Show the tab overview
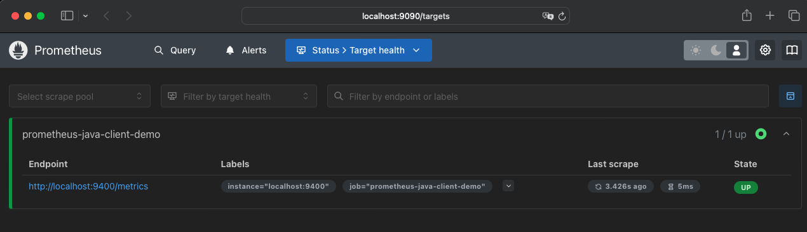 (794, 16)
